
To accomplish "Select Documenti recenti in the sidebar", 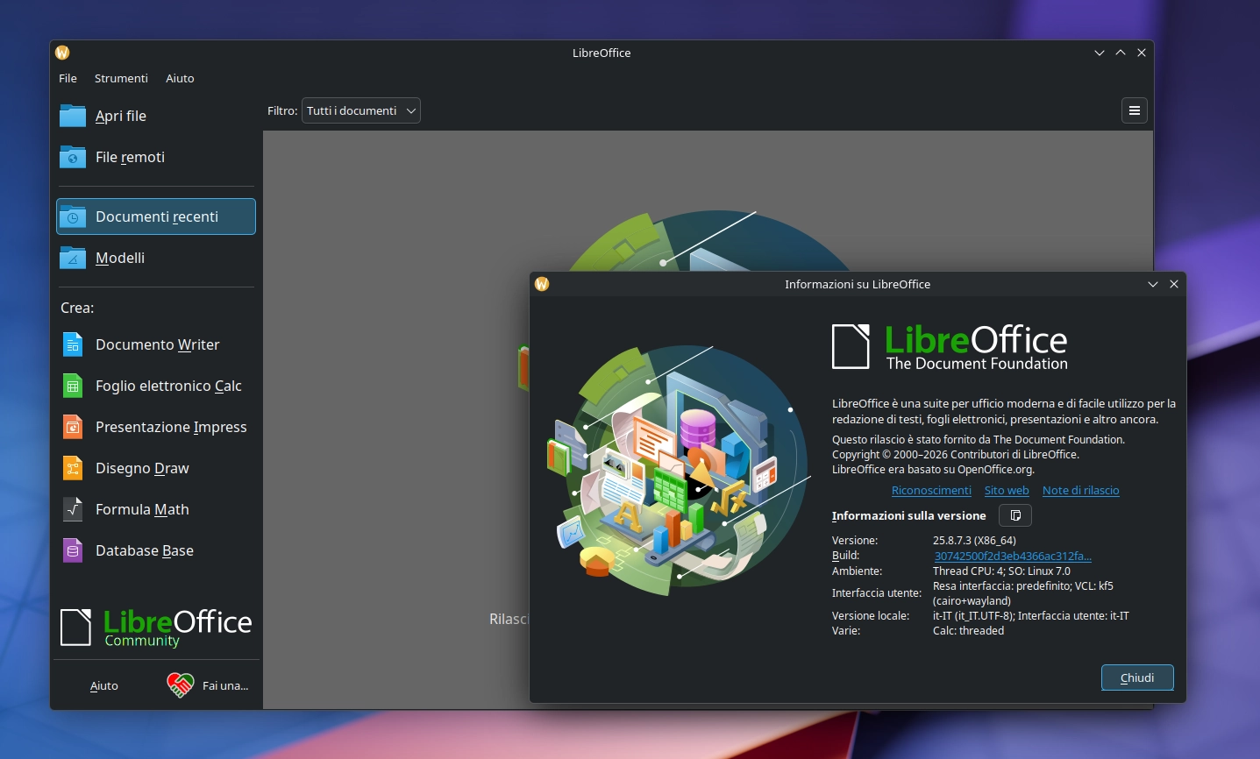I will pos(156,216).
